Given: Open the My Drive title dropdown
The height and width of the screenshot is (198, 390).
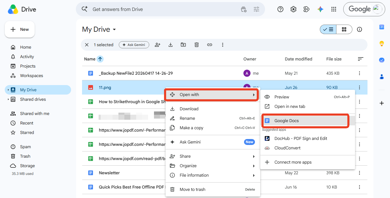Looking at the screenshot, I should [x=114, y=30].
